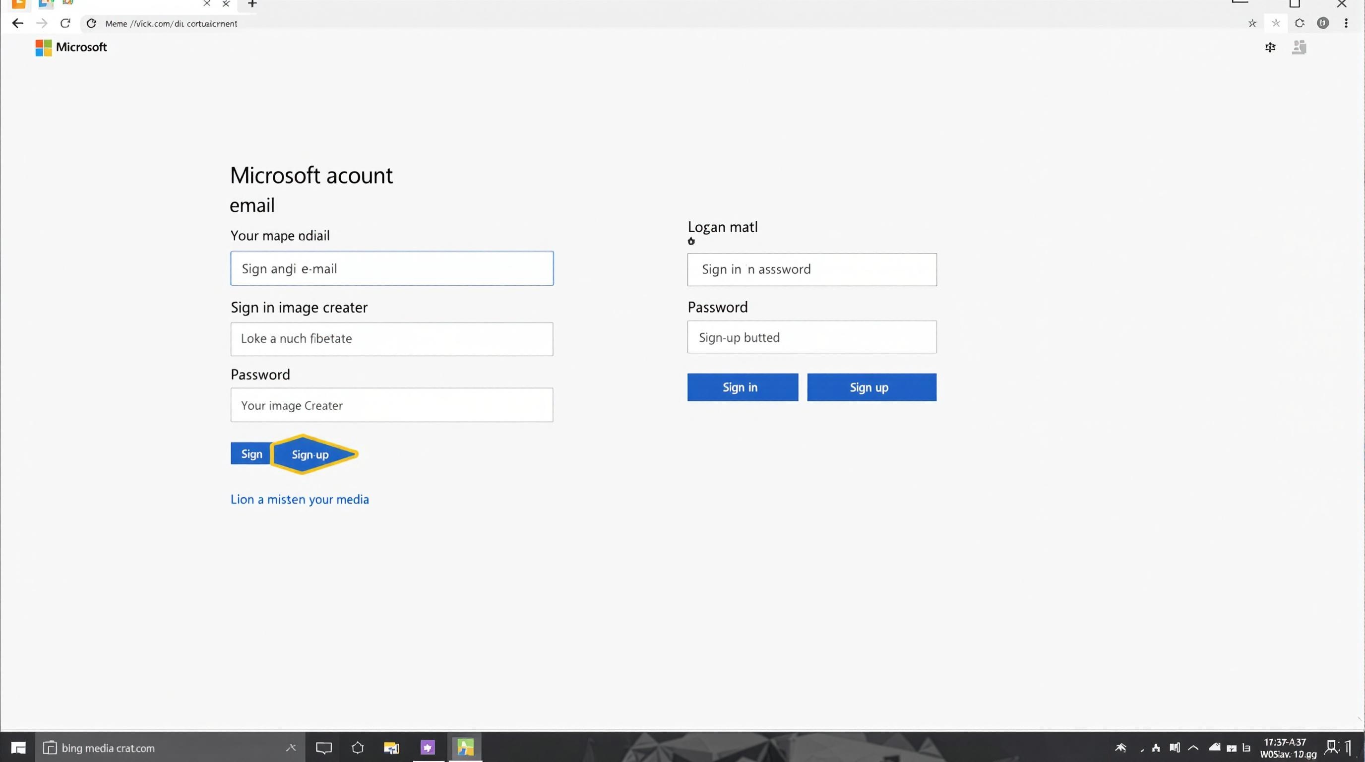Click the Microsoft logo in page header

71,47
